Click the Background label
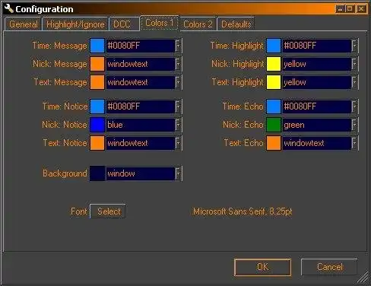371x286 pixels. 65,173
